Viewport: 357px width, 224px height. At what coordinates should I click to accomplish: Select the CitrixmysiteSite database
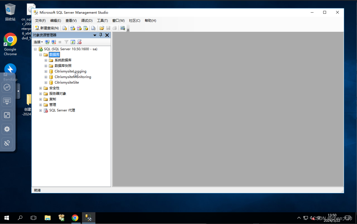(67, 82)
